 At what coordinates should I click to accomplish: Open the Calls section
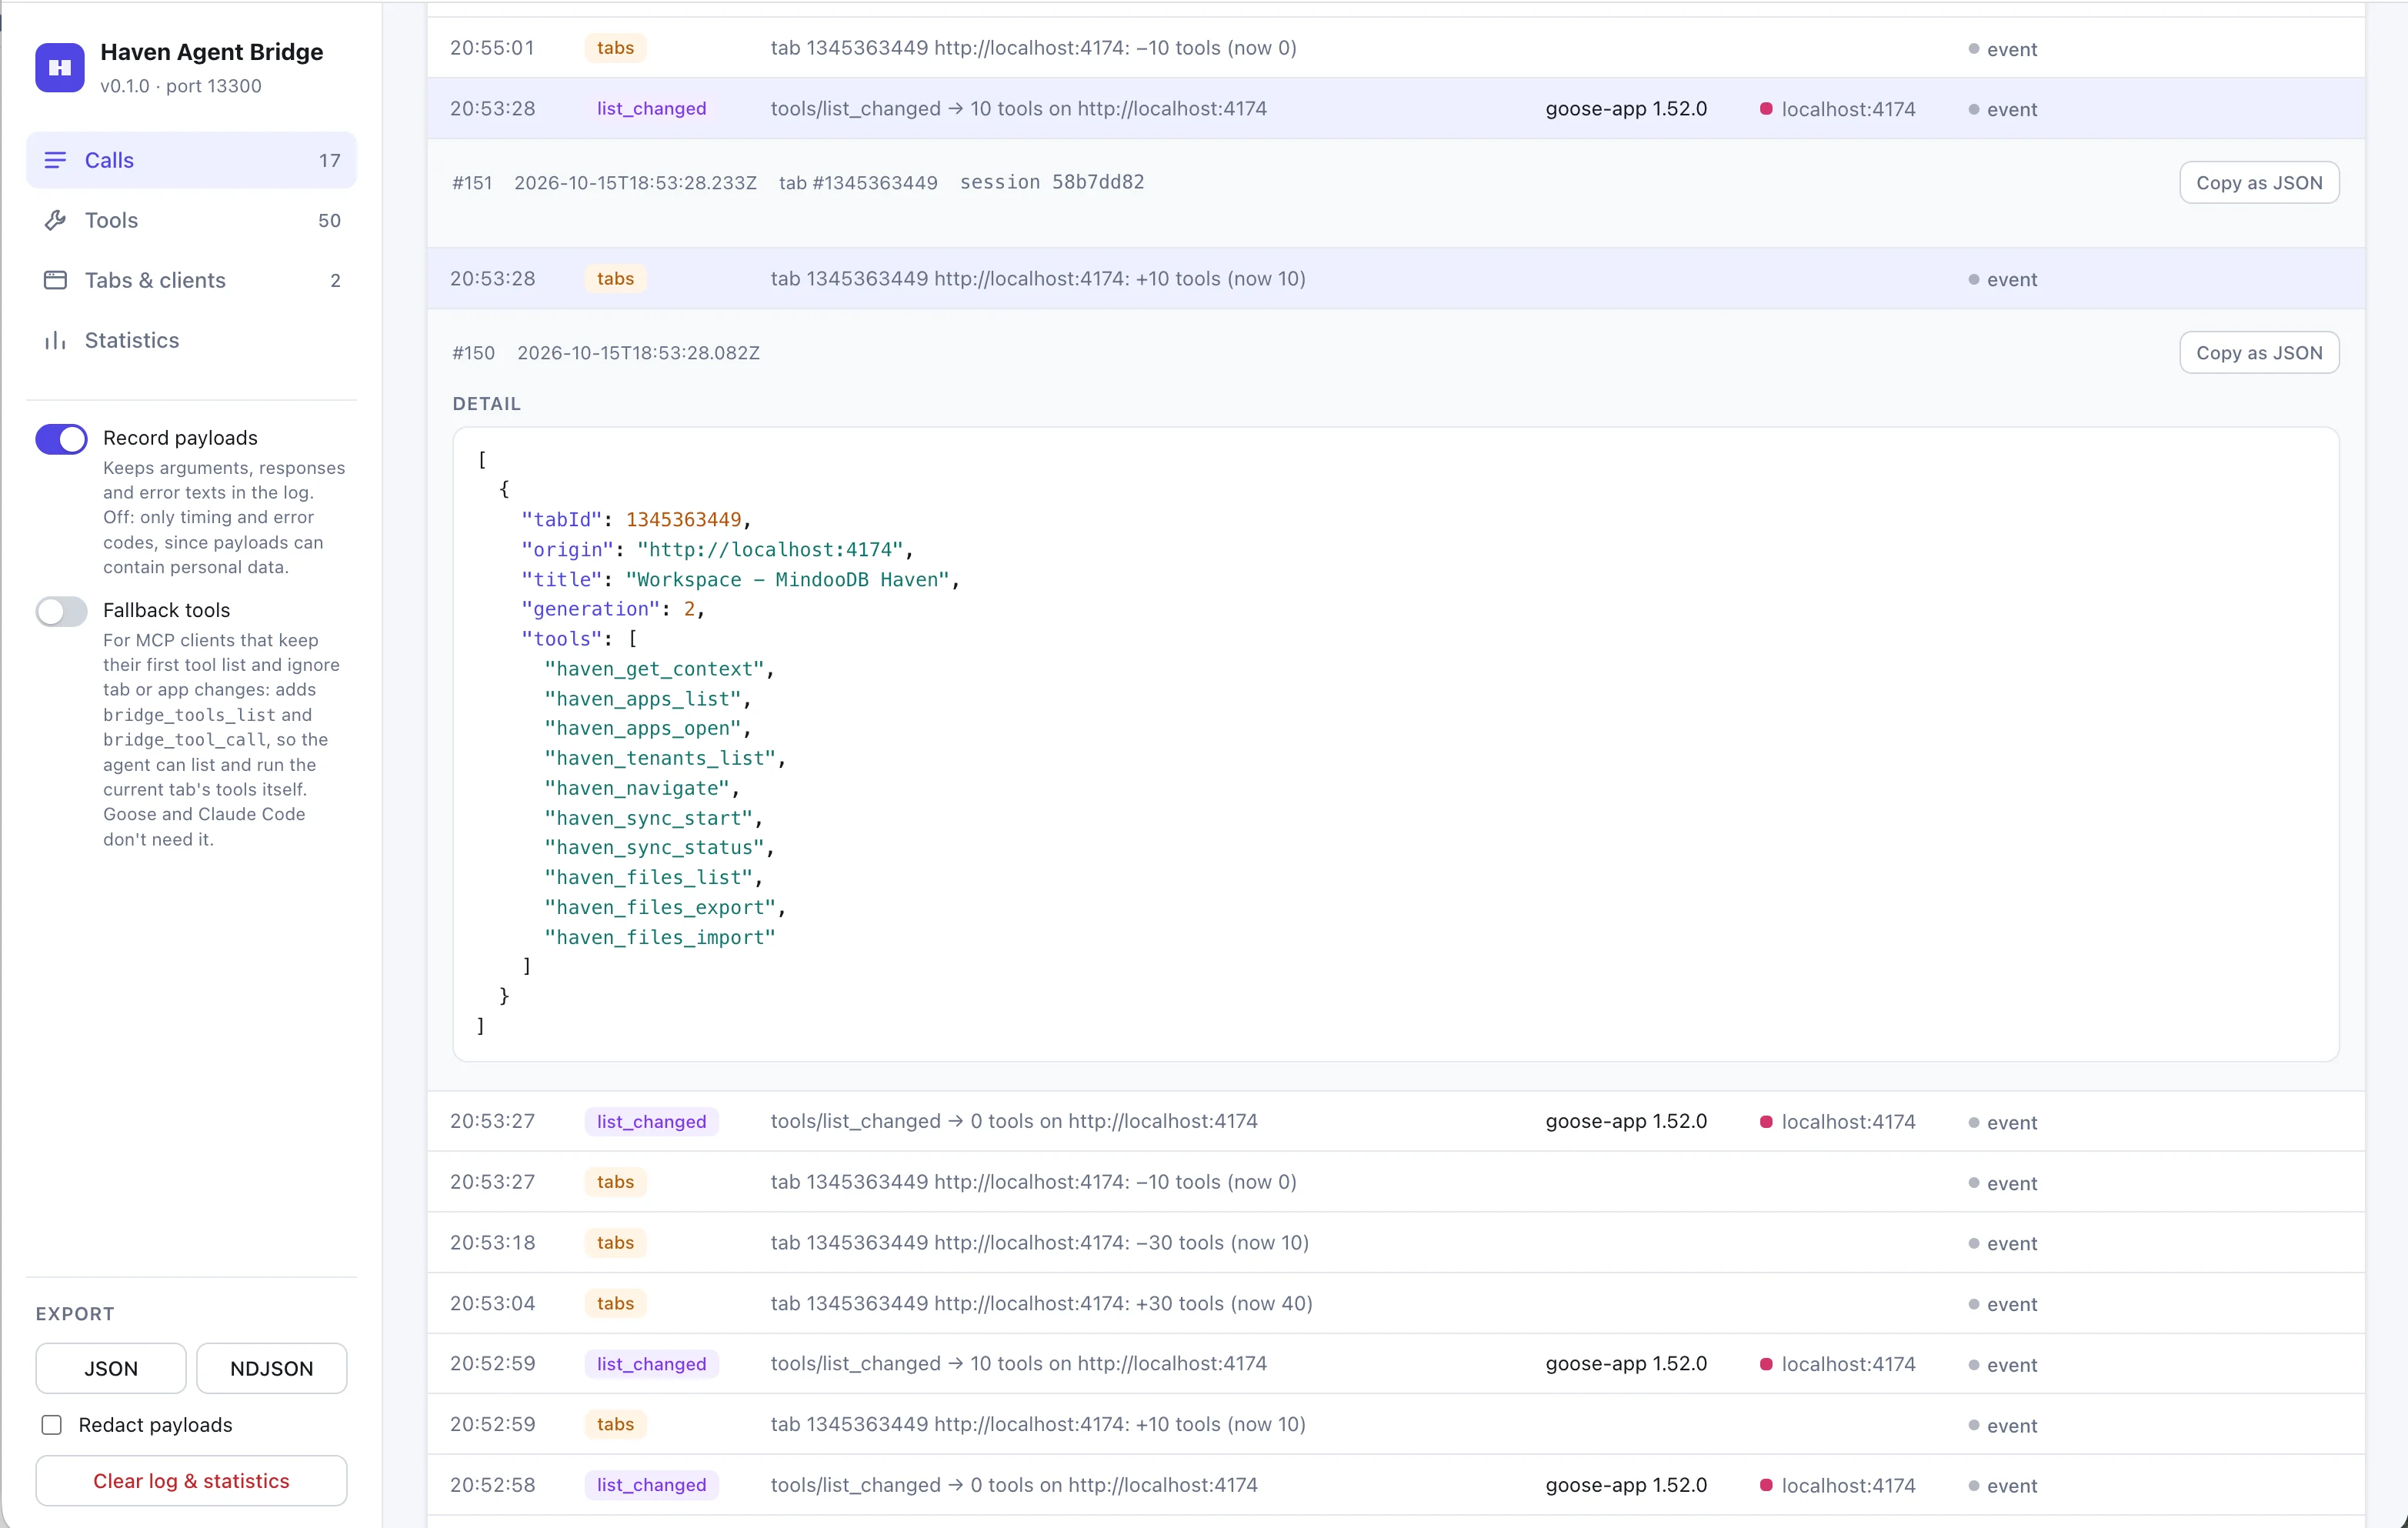(x=191, y=160)
